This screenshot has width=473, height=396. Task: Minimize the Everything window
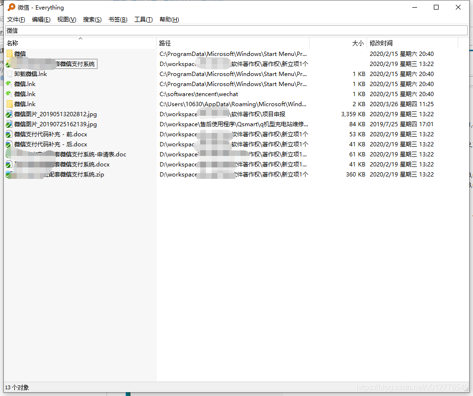point(415,7)
